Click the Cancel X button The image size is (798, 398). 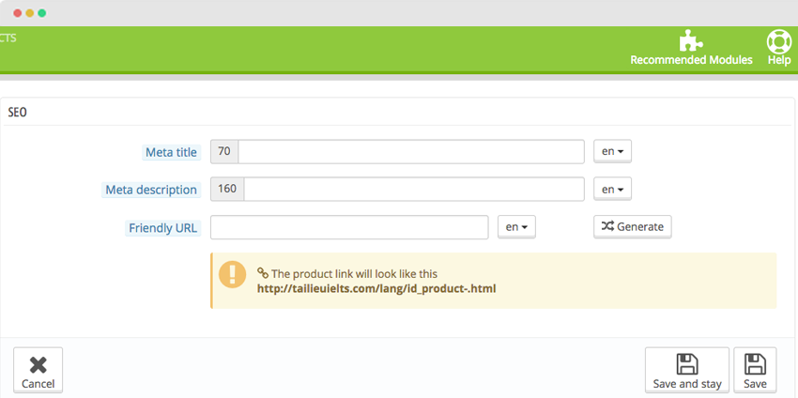click(x=38, y=370)
